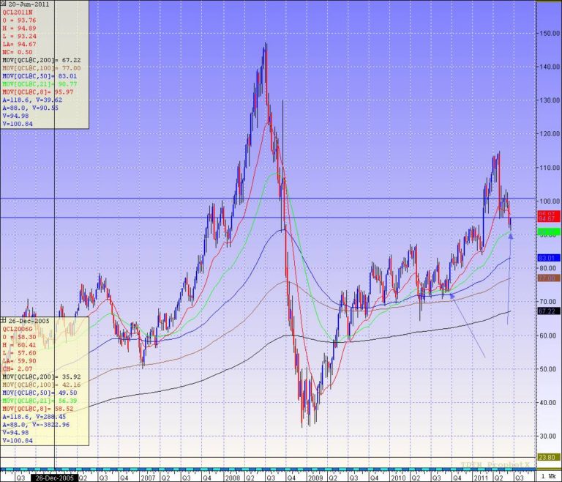Click the brown 77.00 price axis tag
This screenshot has height=482, width=562.
click(549, 278)
